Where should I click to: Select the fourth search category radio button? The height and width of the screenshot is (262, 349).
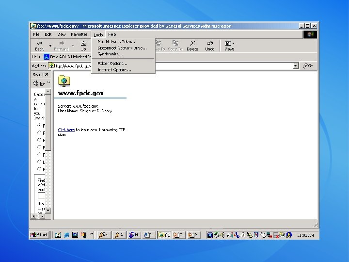coord(39,147)
